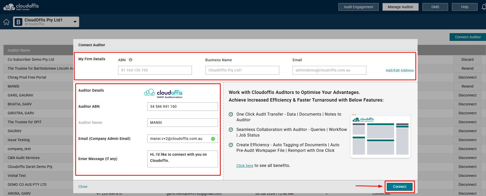Click the blue B firm badge
The height and width of the screenshot is (196, 486).
click(x=18, y=22)
